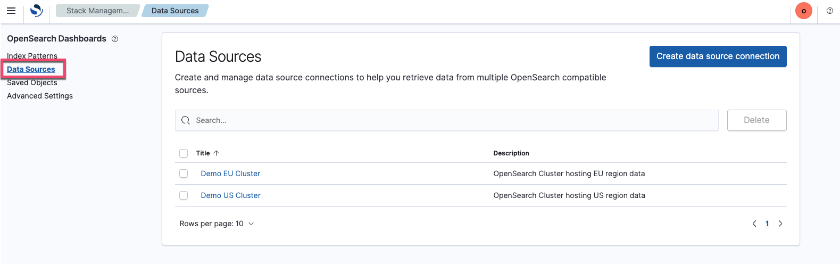
Task: Go to previous page arrow
Action: pos(754,224)
